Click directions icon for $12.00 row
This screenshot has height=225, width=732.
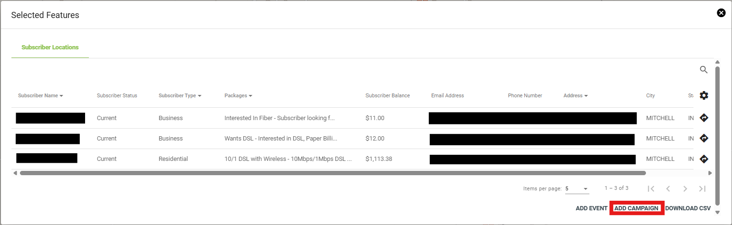coord(704,138)
